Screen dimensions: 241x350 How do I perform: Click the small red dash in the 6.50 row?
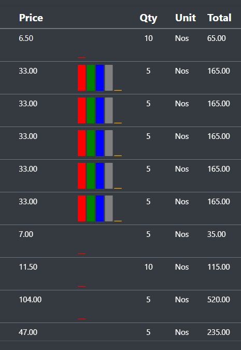82,58
